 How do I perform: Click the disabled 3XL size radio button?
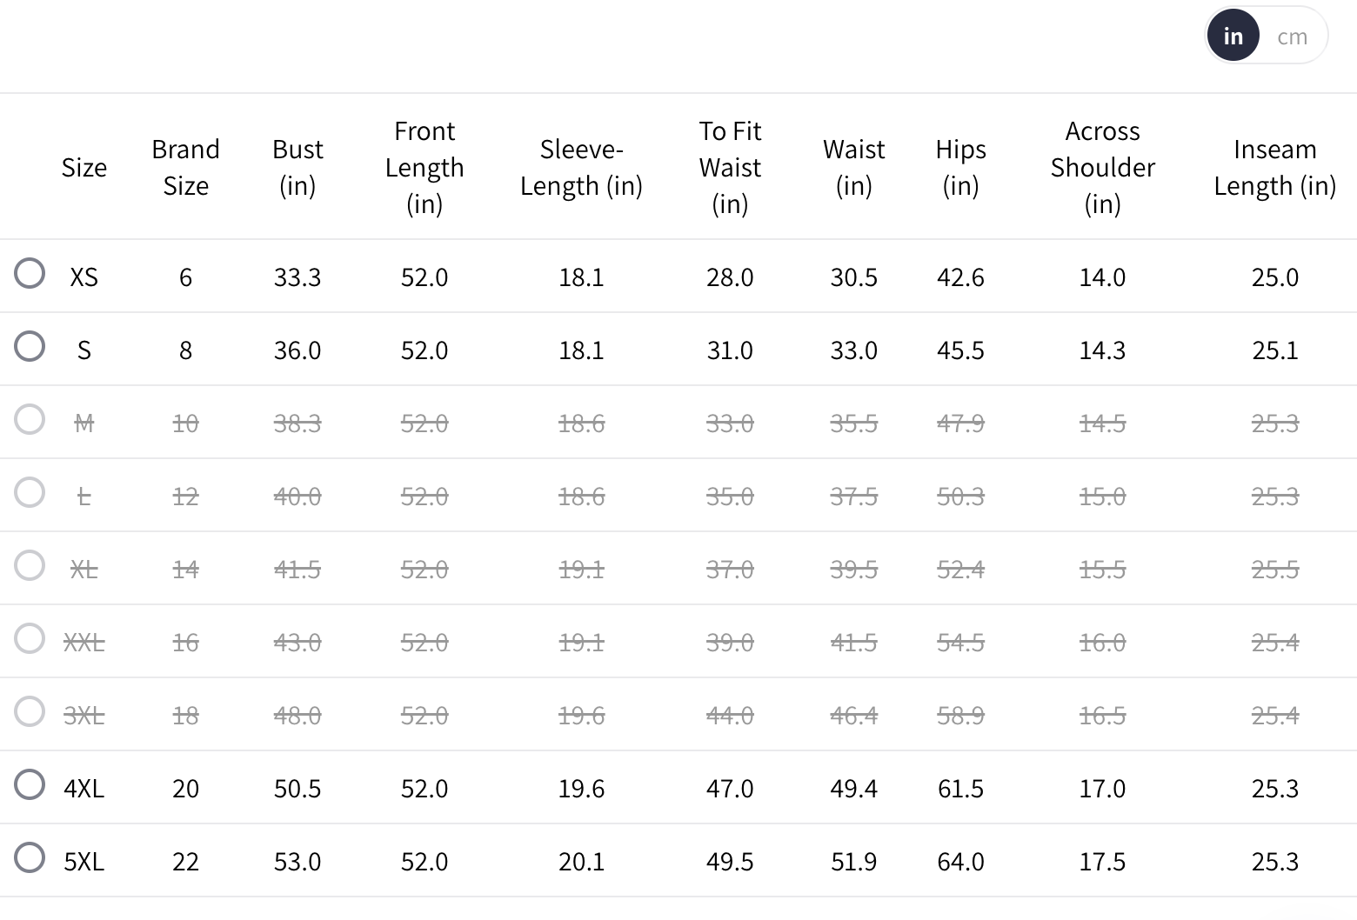(x=30, y=711)
